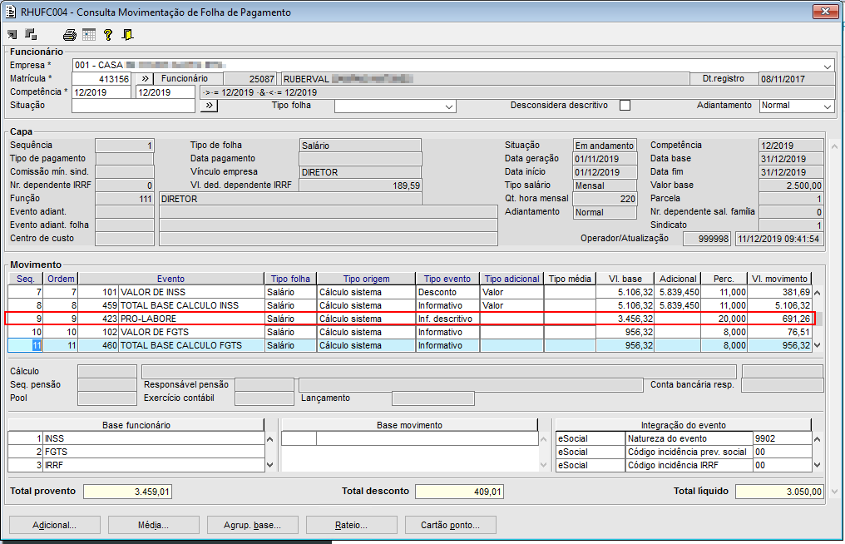Open the calendar grid toolbar icon
The height and width of the screenshot is (544, 845).
click(89, 35)
